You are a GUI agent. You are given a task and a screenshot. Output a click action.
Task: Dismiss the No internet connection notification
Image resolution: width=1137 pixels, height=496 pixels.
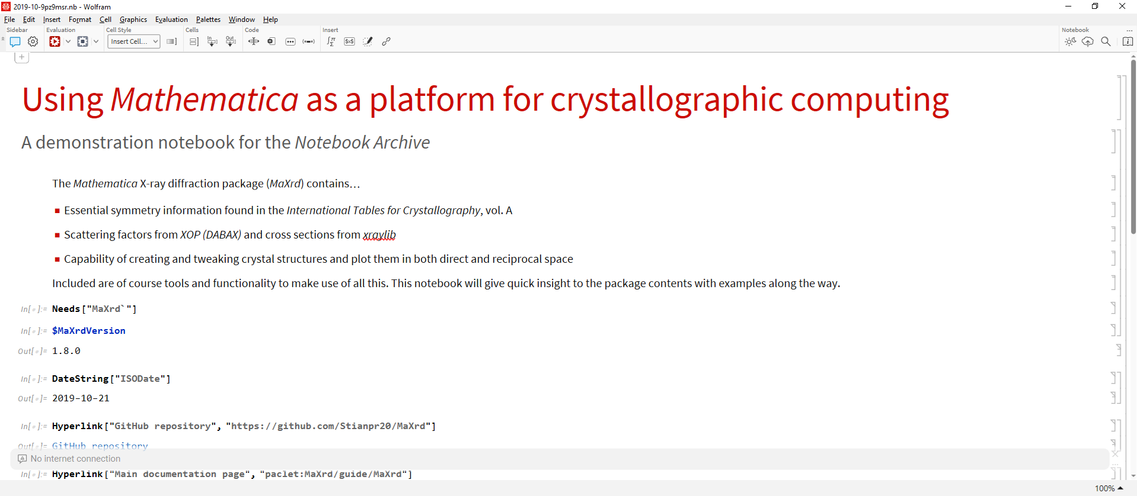click(1115, 454)
